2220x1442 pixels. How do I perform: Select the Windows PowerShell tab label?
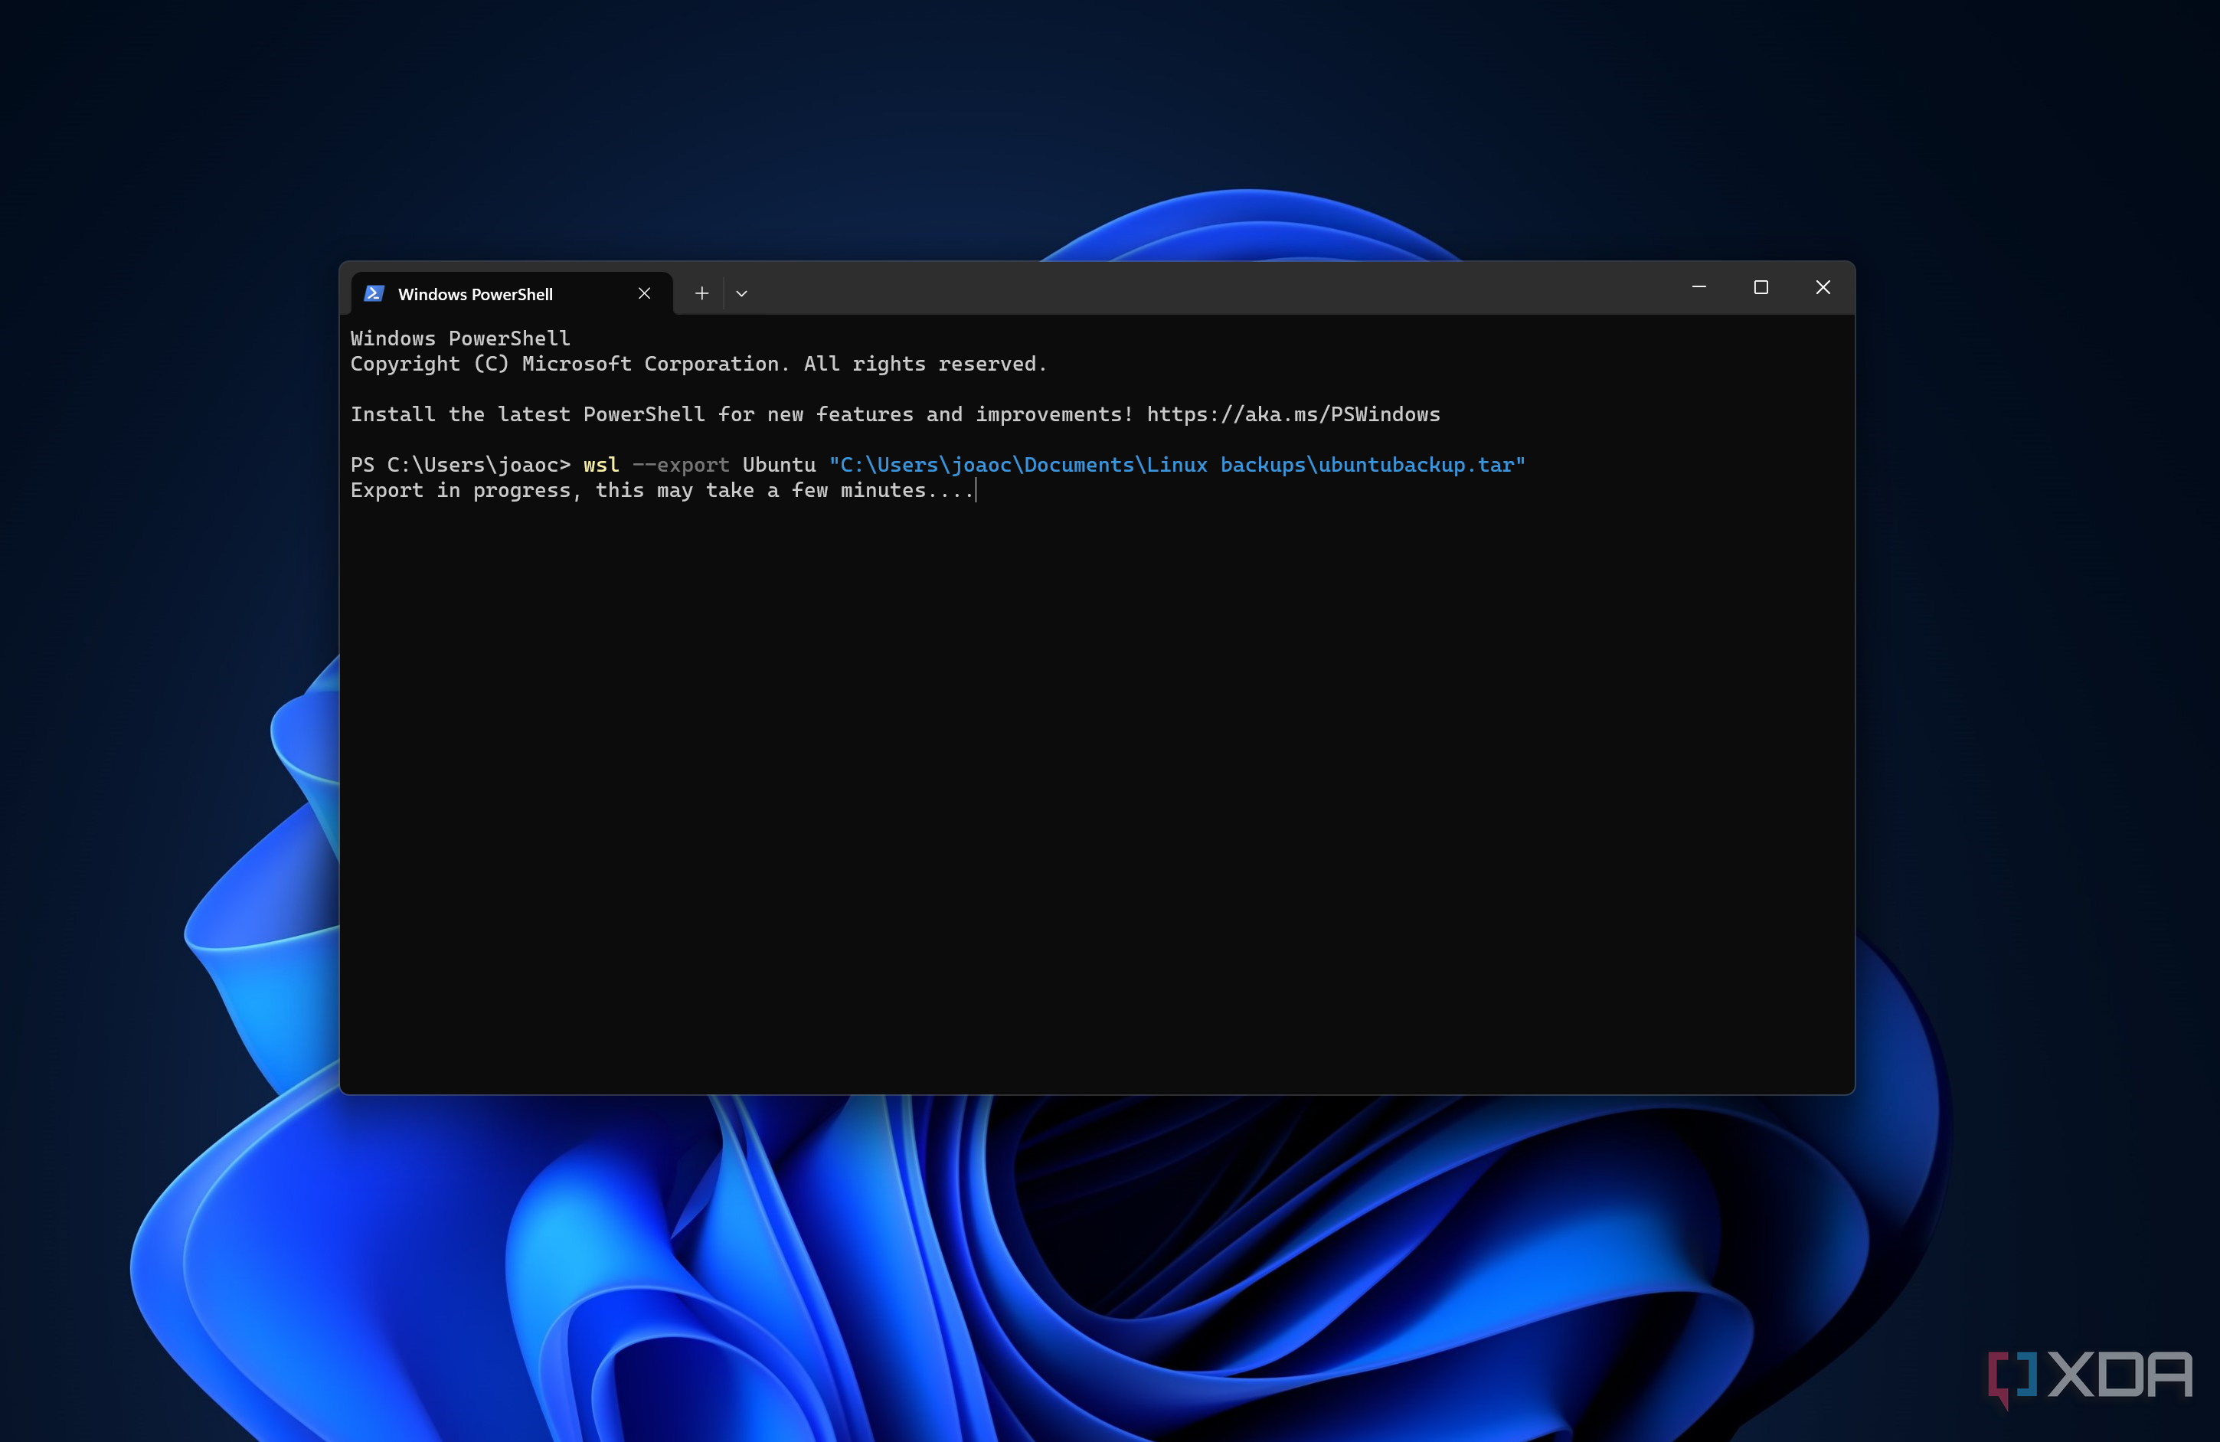click(475, 295)
